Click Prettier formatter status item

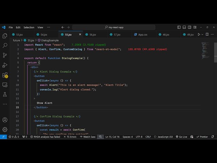pyautogui.click(x=202, y=137)
